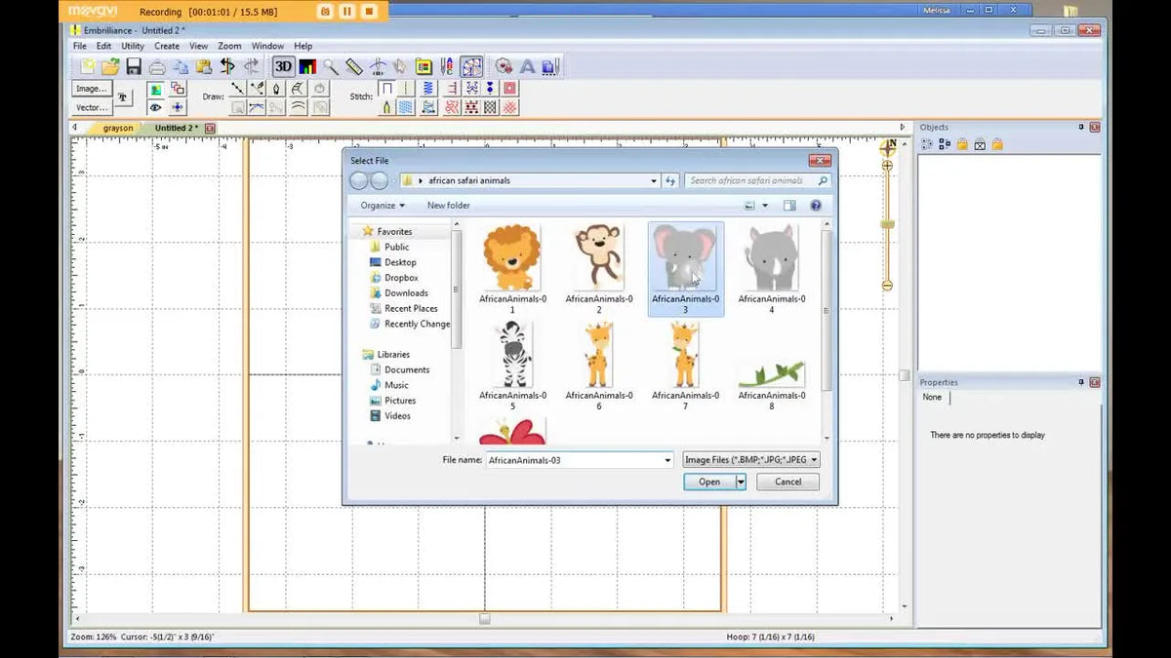Click the diagonal line draw tool
Viewport: 1171px width, 658px height.
pos(237,89)
